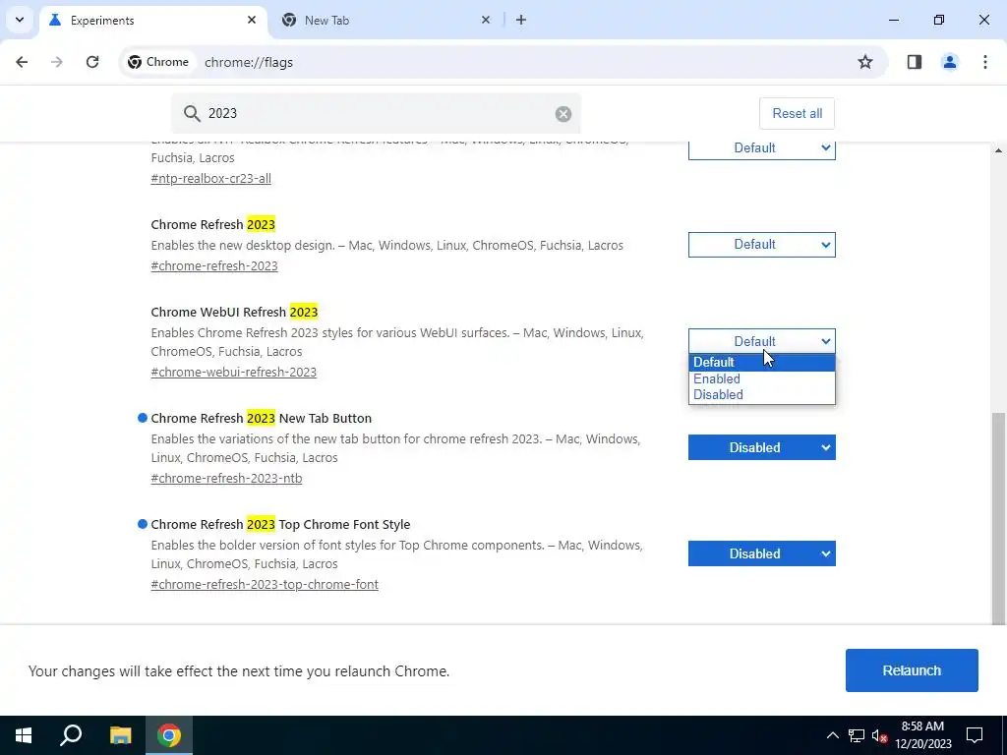Click the muted volume tray icon
This screenshot has width=1007, height=755.
coord(879,735)
